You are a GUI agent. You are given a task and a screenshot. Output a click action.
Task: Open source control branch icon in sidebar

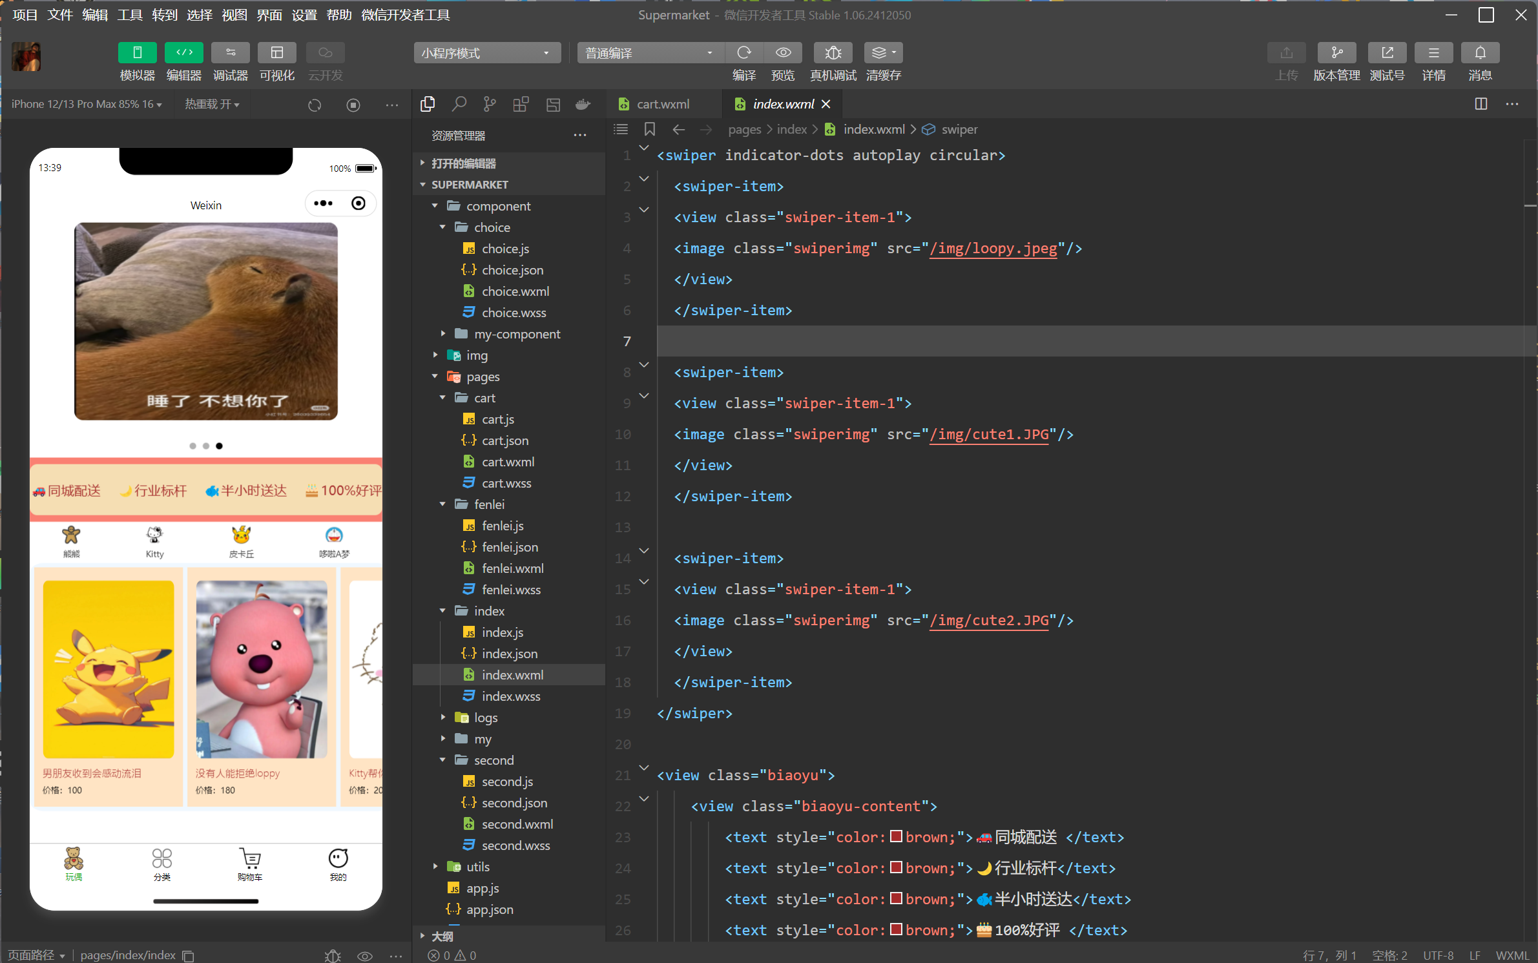point(490,104)
